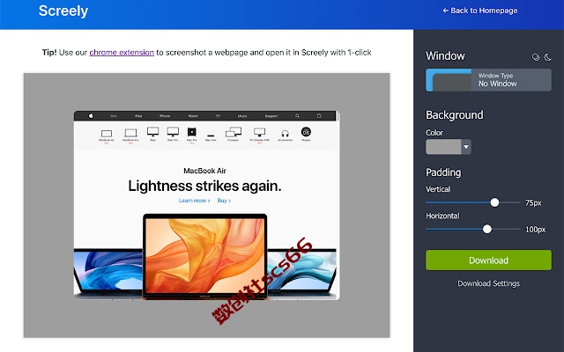The image size is (564, 352).
Task: Click the orange MacBook screen in the preview
Action: click(205, 254)
